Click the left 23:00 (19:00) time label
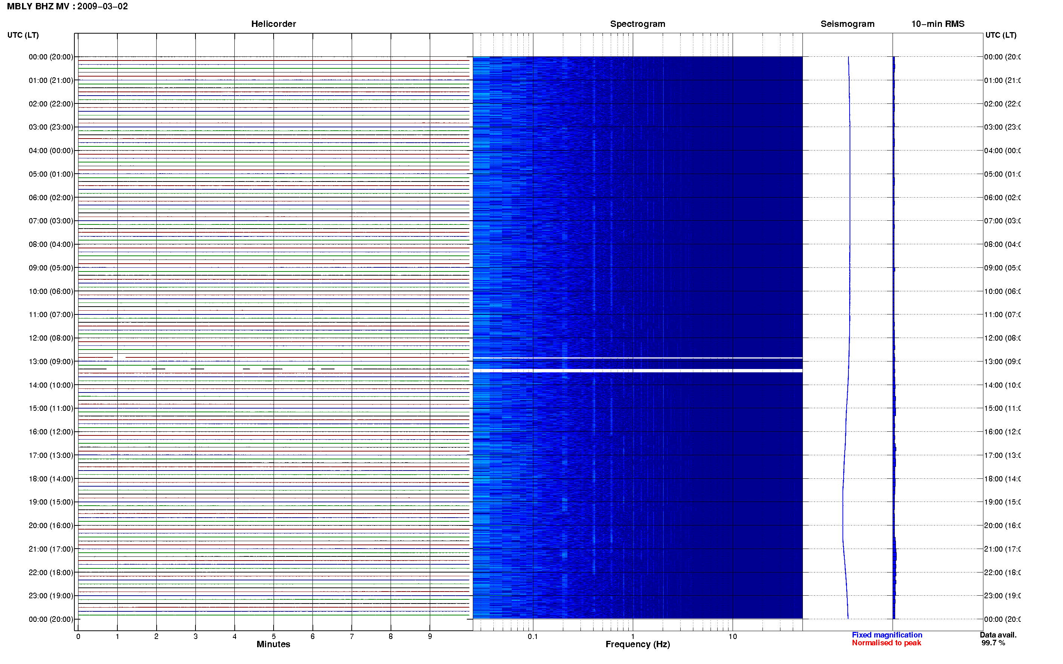This screenshot has width=1063, height=664. tap(51, 596)
